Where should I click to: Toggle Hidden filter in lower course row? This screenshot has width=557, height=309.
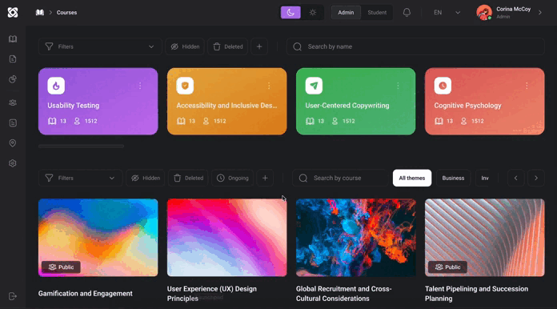(146, 178)
